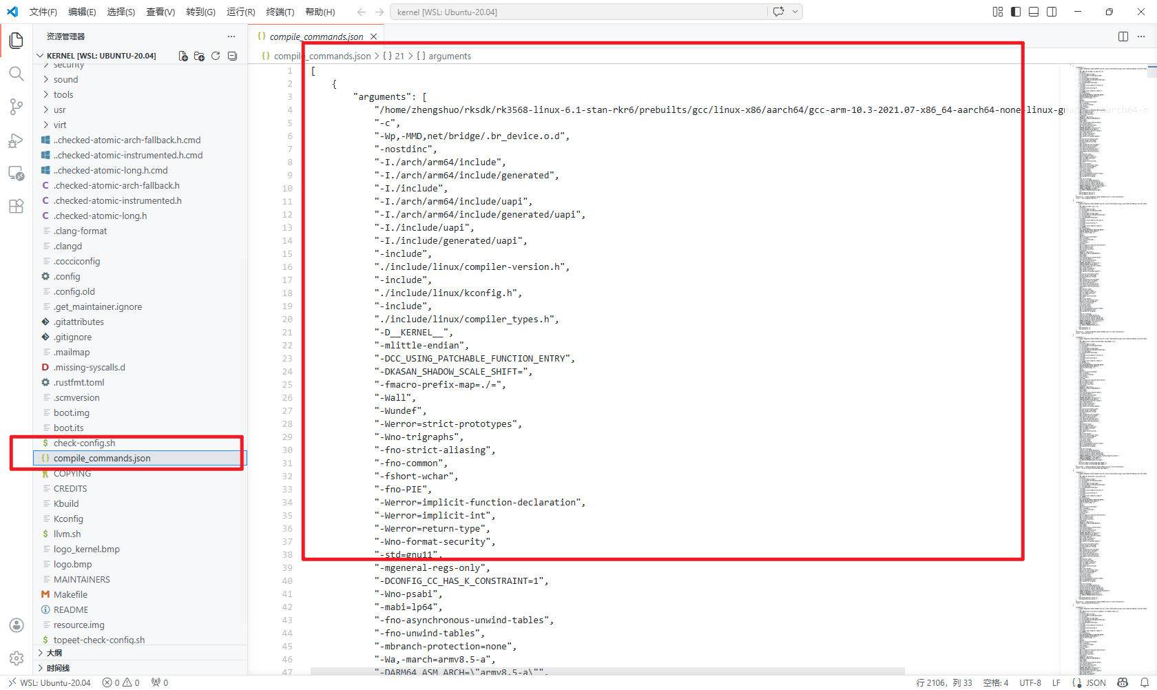
Task: Click the editor minimap overview
Action: [1109, 368]
